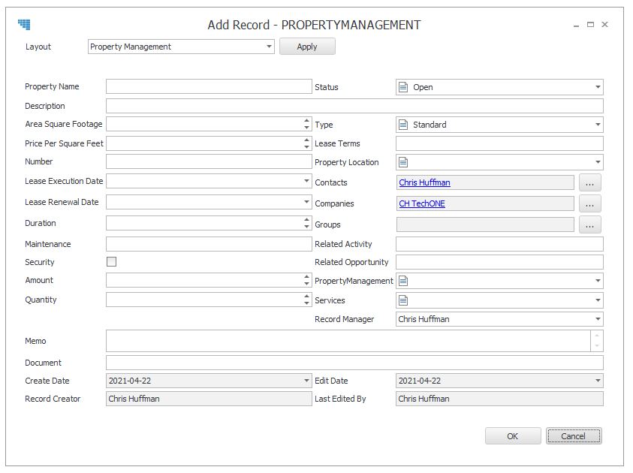Viewport: 633px width, 473px height.
Task: Open the Lease Execution Date picker
Action: pyautogui.click(x=307, y=181)
